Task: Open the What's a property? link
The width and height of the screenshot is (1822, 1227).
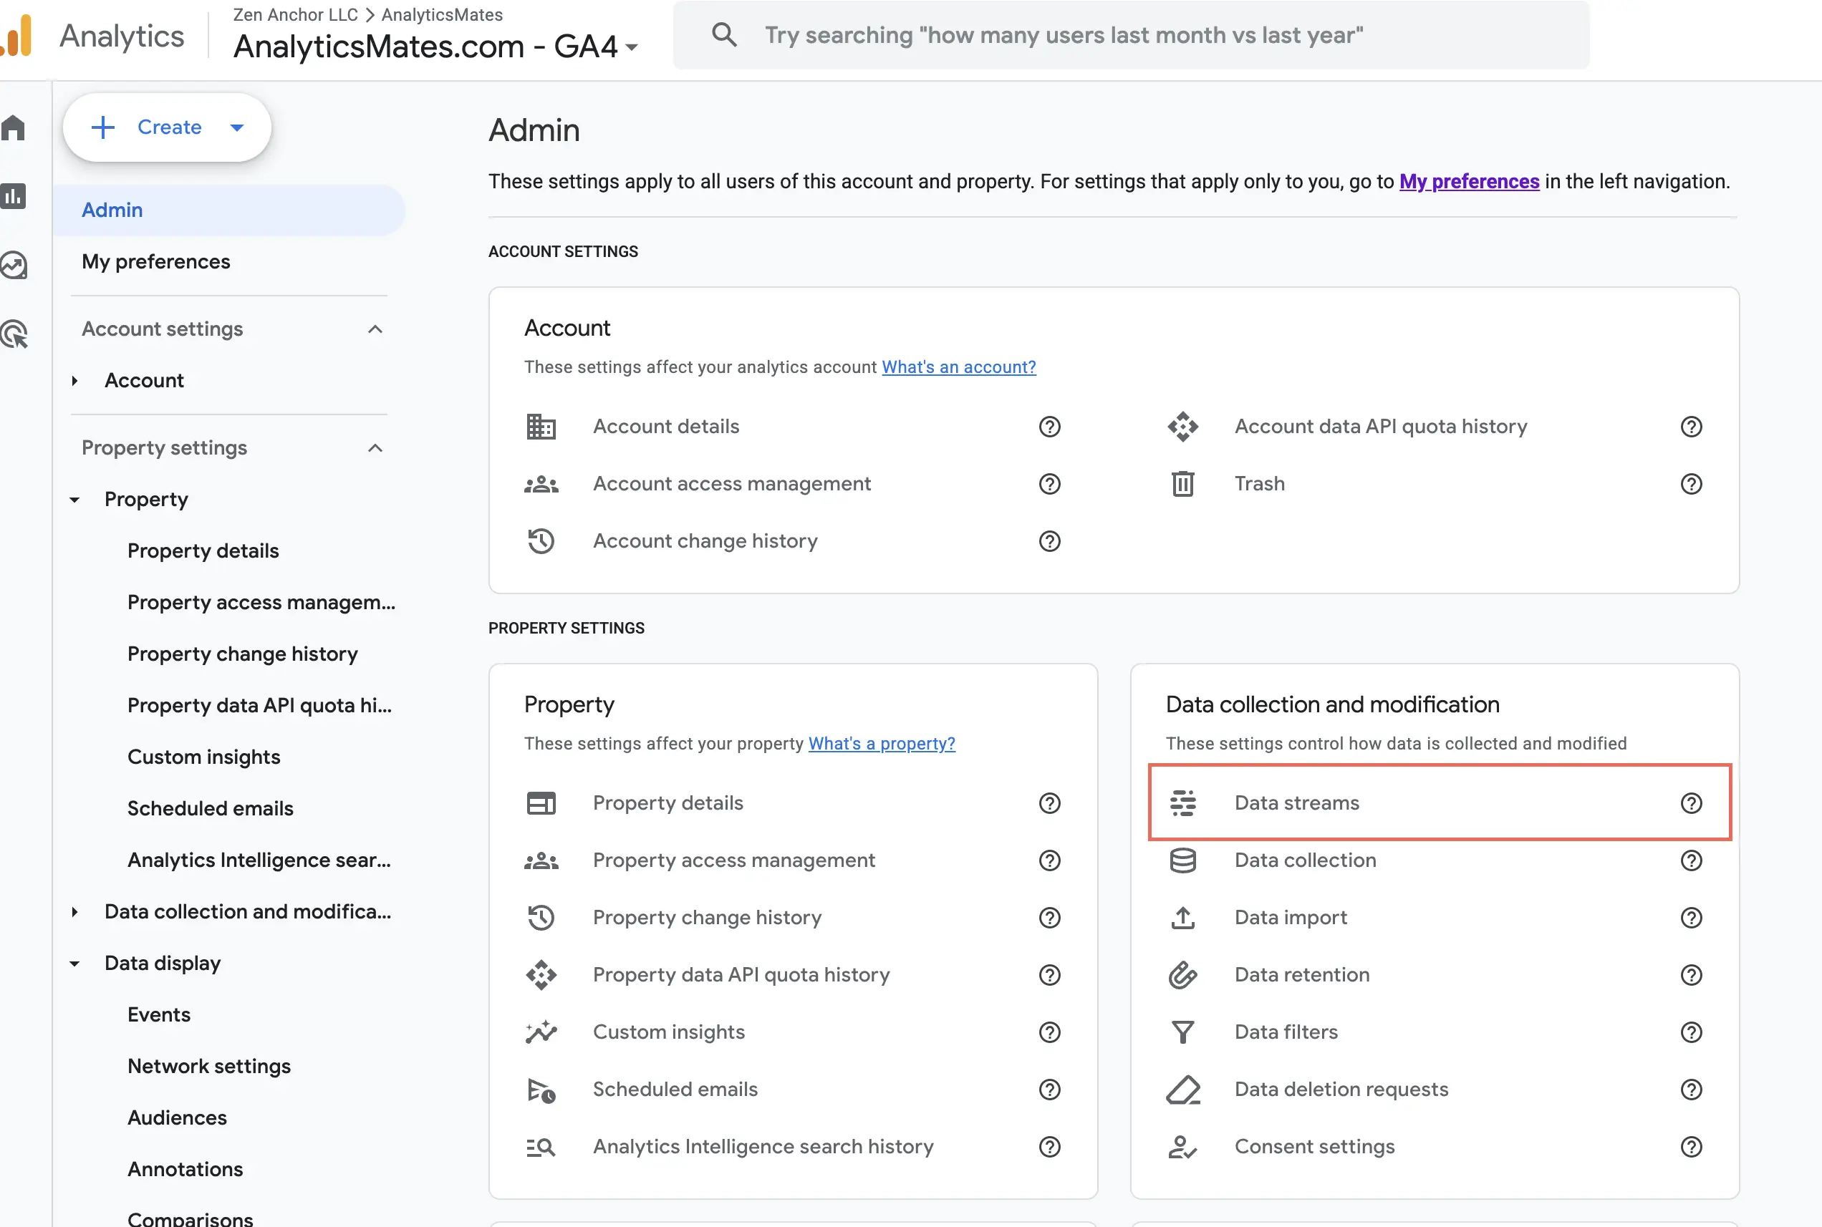Action: [881, 745]
